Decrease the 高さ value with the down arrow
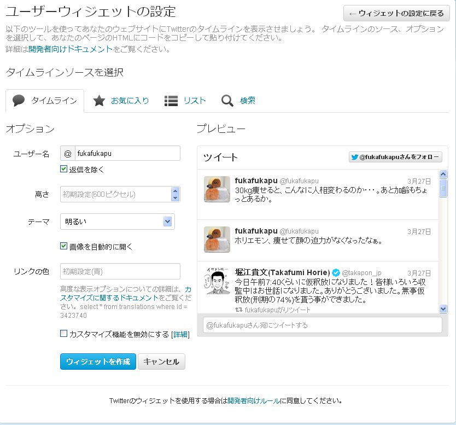The height and width of the screenshot is (425, 456). click(x=175, y=198)
